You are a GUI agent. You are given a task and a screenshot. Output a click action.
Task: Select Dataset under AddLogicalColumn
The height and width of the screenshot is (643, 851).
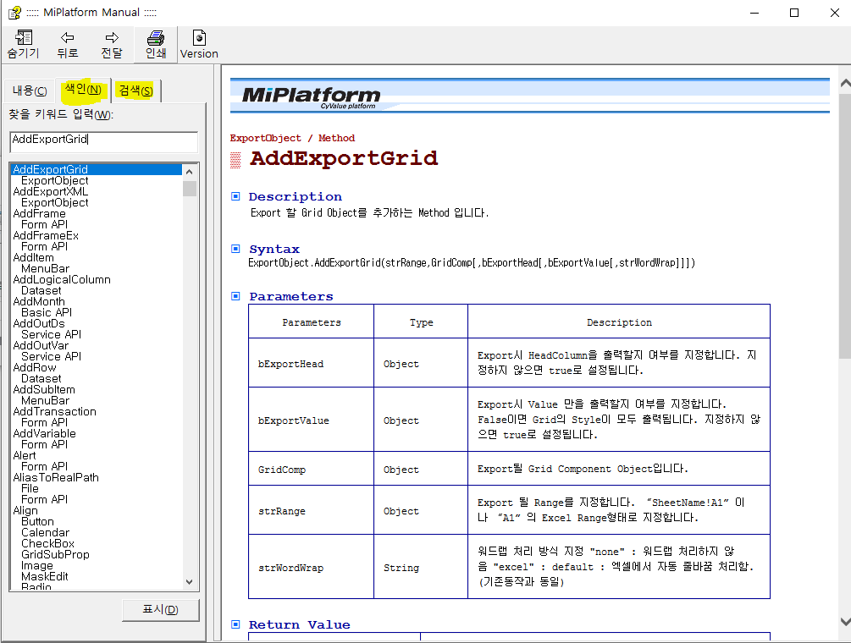(41, 290)
